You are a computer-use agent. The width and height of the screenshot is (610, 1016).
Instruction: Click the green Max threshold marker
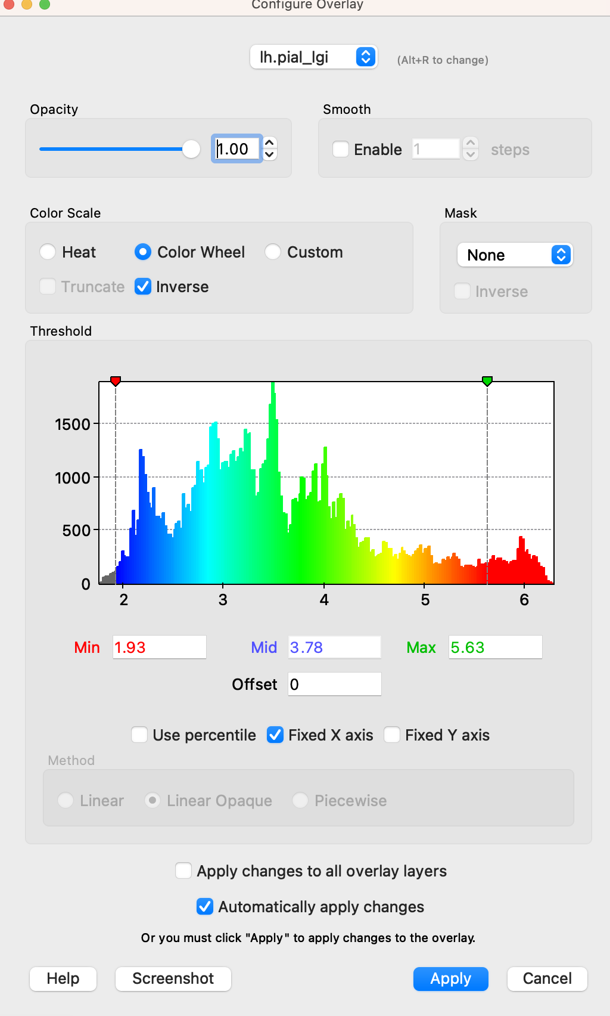pyautogui.click(x=487, y=381)
